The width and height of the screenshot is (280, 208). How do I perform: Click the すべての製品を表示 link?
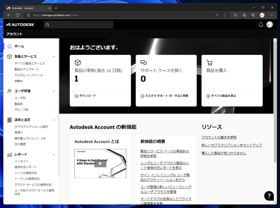coord(224,96)
